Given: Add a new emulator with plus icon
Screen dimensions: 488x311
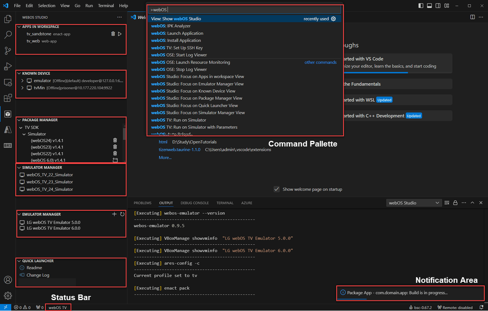Looking at the screenshot, I should pyautogui.click(x=114, y=214).
